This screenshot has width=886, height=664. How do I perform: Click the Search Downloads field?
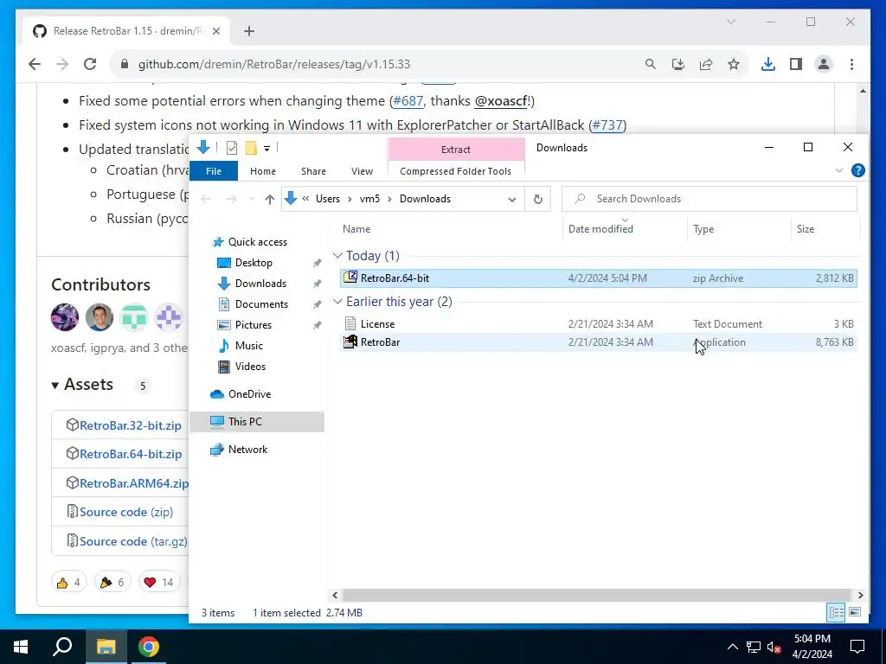(x=709, y=199)
